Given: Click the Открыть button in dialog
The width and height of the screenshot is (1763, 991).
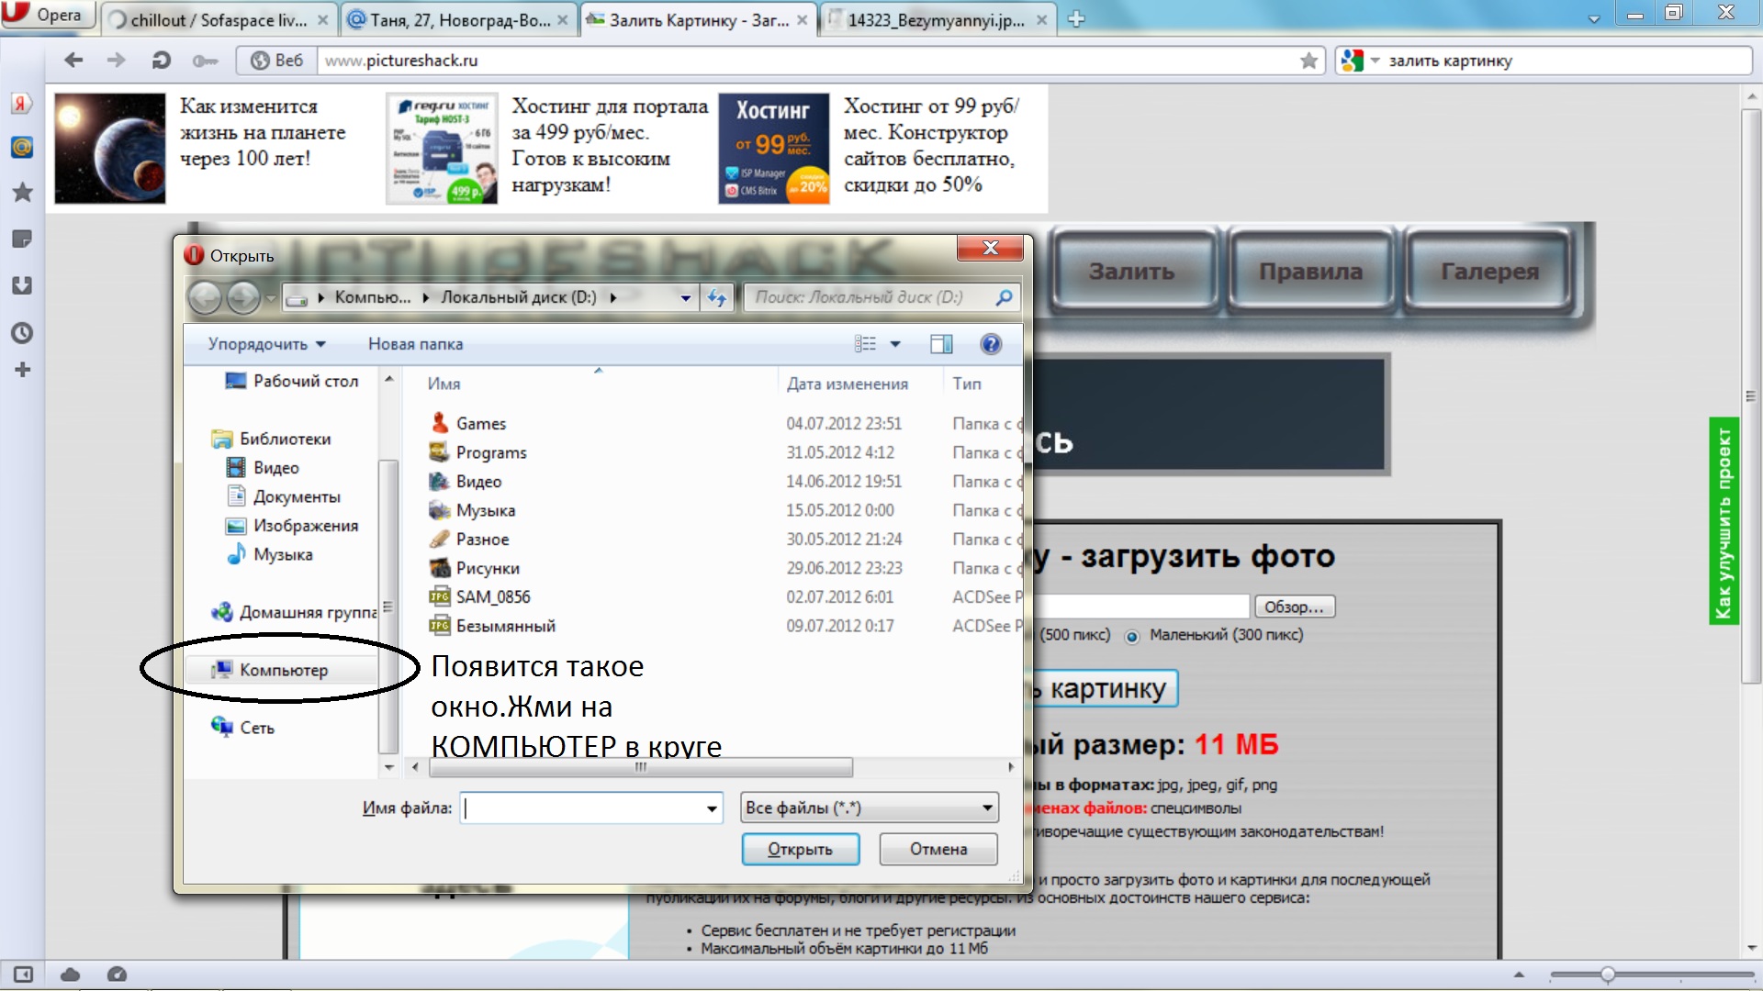Looking at the screenshot, I should coord(800,850).
